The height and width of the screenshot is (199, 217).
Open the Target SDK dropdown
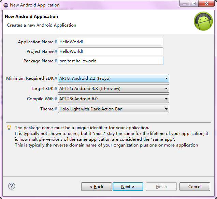click(114, 89)
